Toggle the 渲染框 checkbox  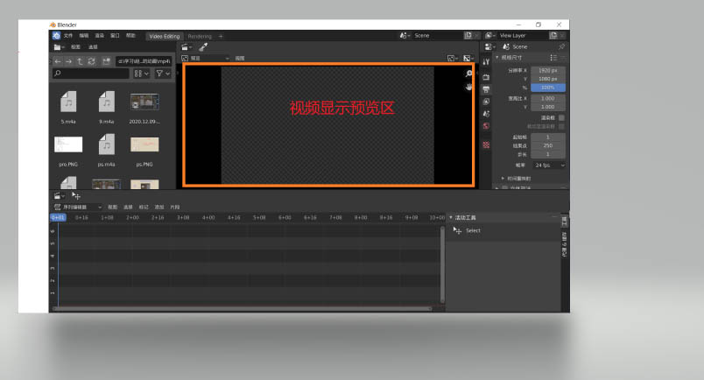pos(561,117)
